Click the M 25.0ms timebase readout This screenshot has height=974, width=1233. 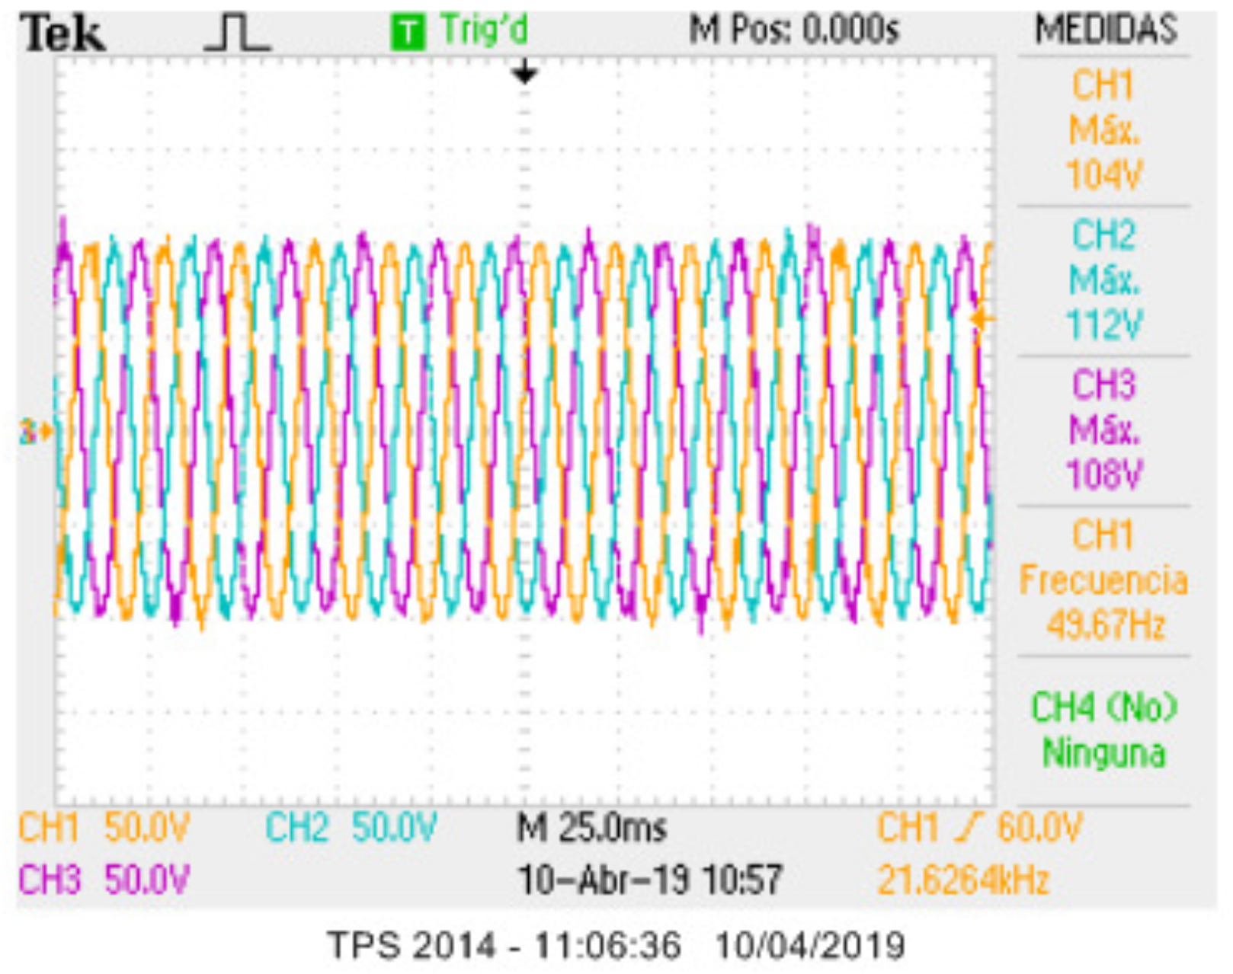pyautogui.click(x=591, y=828)
